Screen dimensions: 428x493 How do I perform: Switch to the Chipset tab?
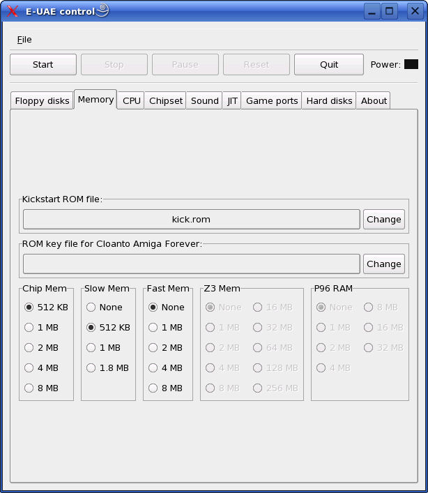166,100
